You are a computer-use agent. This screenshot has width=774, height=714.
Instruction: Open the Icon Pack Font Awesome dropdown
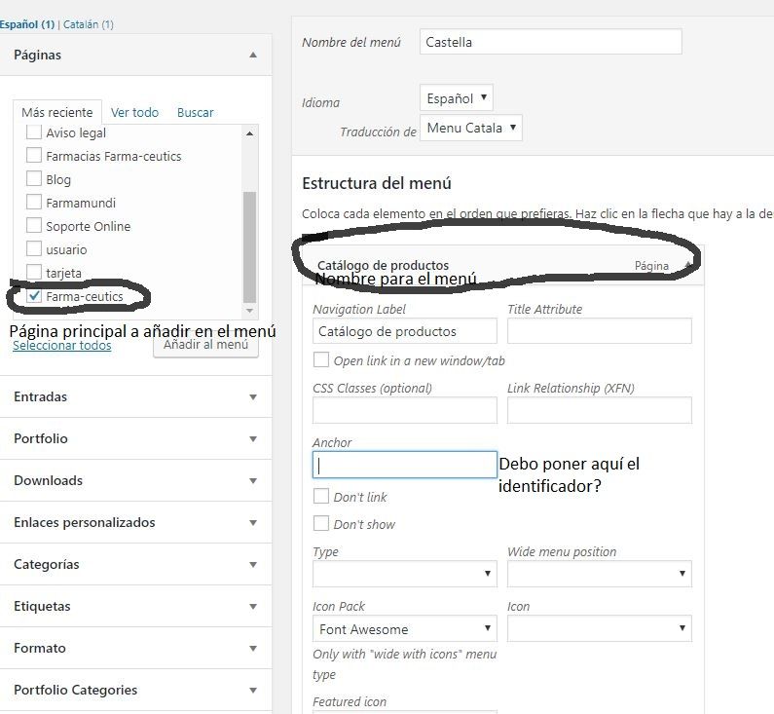[x=405, y=628]
